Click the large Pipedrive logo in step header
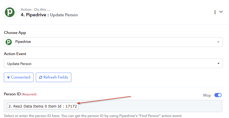Viewport: 229px width, 118px height. pos(10,12)
